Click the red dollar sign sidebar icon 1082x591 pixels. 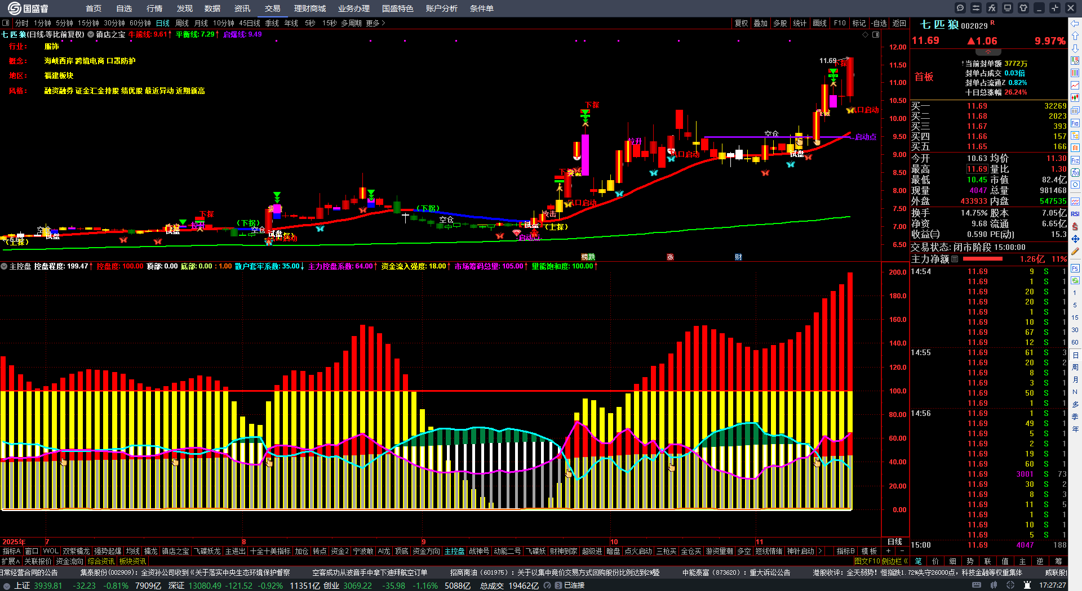pos(1075,226)
